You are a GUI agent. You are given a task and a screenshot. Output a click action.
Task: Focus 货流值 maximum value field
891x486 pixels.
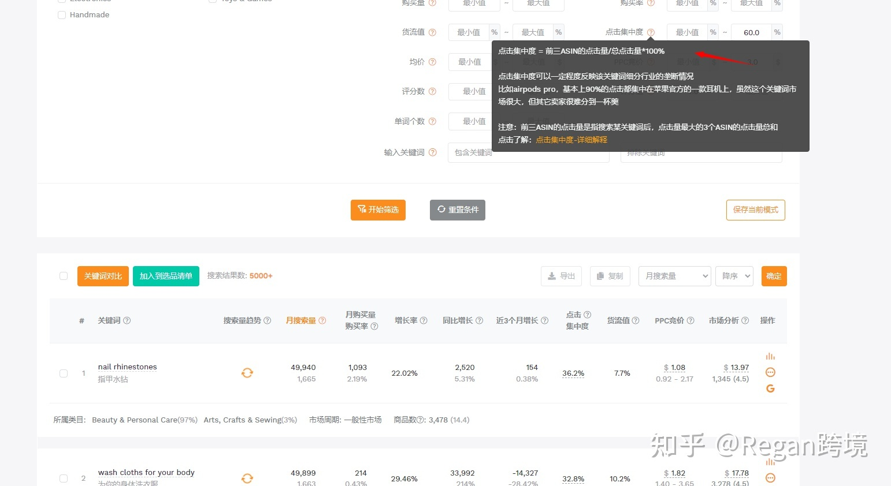click(533, 32)
